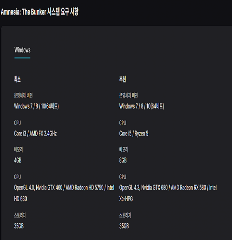Click the Amnesia: The Bunker 시스템 요구 사항 title
232x240 pixels.
[x=40, y=12]
